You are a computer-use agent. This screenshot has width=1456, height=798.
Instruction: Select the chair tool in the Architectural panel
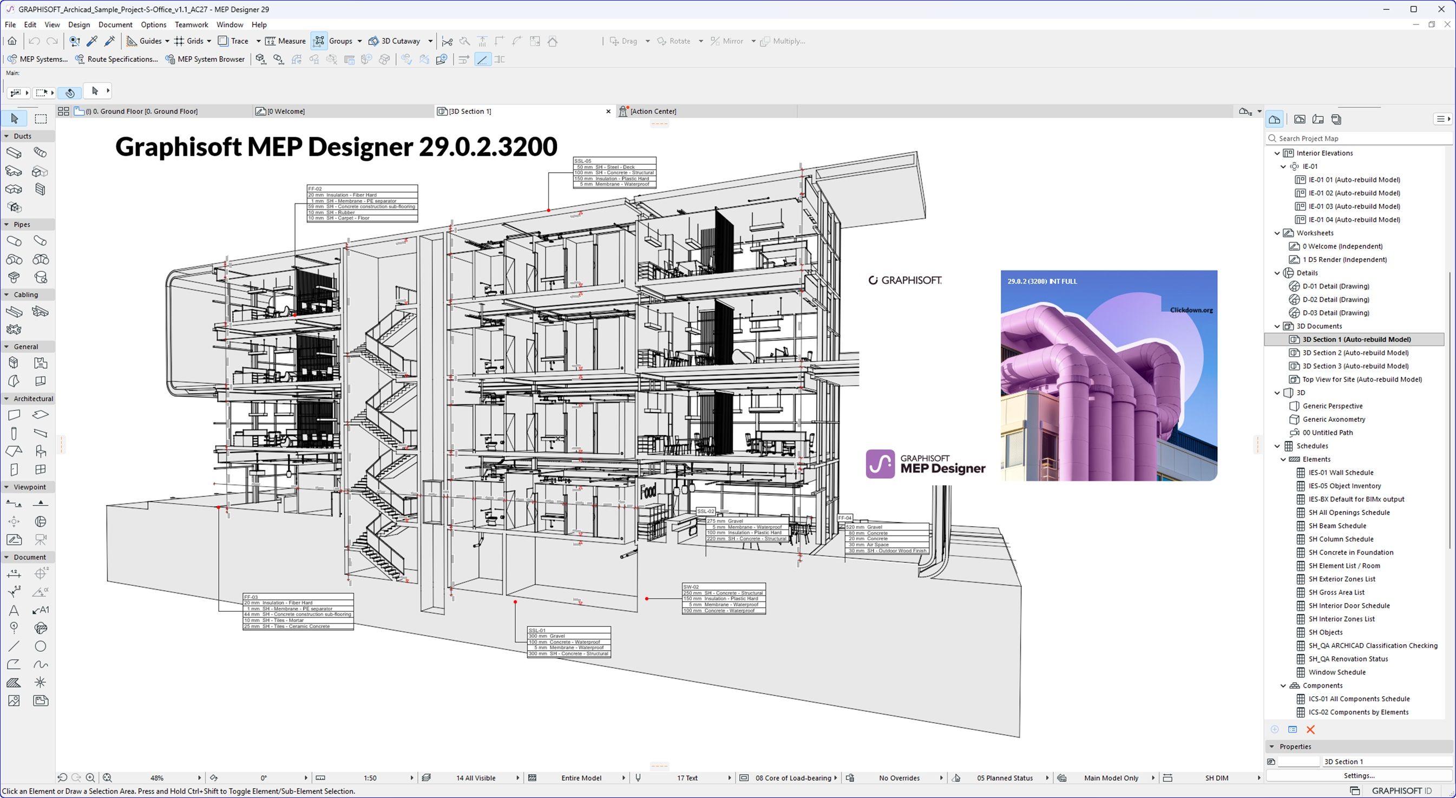(40, 450)
